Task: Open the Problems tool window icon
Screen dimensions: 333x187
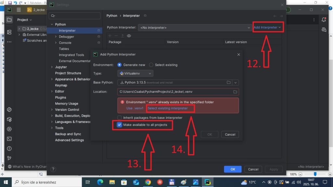Action: (9, 148)
